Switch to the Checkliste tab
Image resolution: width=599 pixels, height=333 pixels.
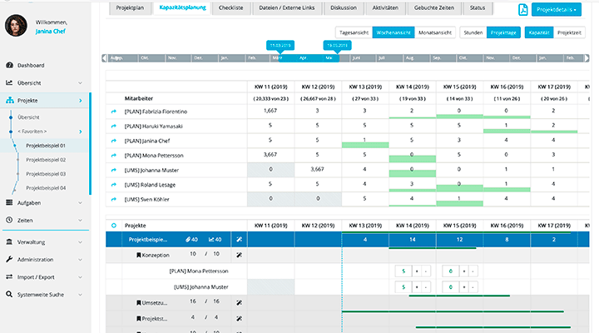231,7
